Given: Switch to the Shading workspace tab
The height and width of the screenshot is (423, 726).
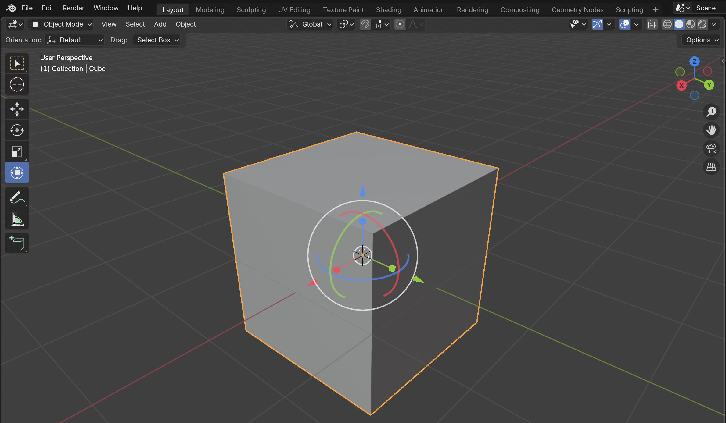Looking at the screenshot, I should 388,10.
